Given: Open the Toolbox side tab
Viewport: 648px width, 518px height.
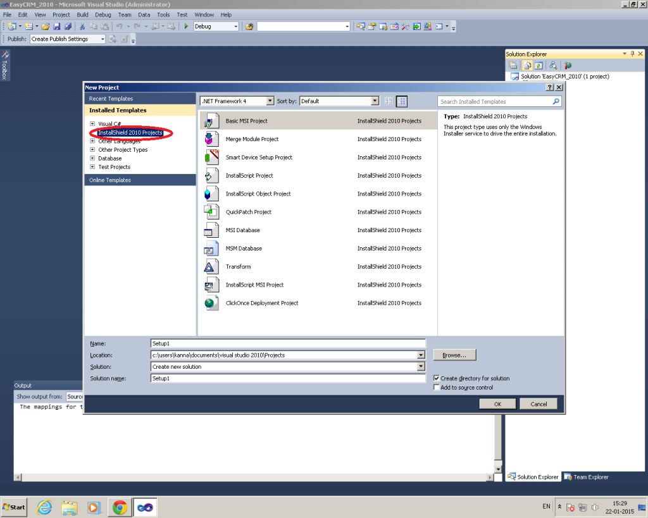Looking at the screenshot, I should 5,65.
